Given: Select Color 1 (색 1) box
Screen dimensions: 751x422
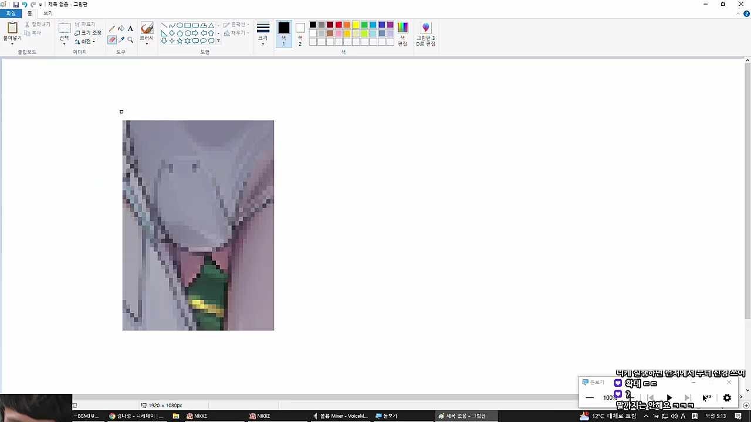Looking at the screenshot, I should 283,34.
